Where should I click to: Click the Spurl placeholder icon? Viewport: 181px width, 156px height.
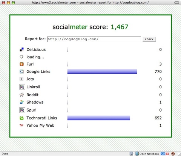22,110
